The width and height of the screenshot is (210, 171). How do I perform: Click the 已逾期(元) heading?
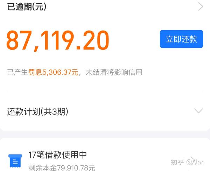coord(27,7)
